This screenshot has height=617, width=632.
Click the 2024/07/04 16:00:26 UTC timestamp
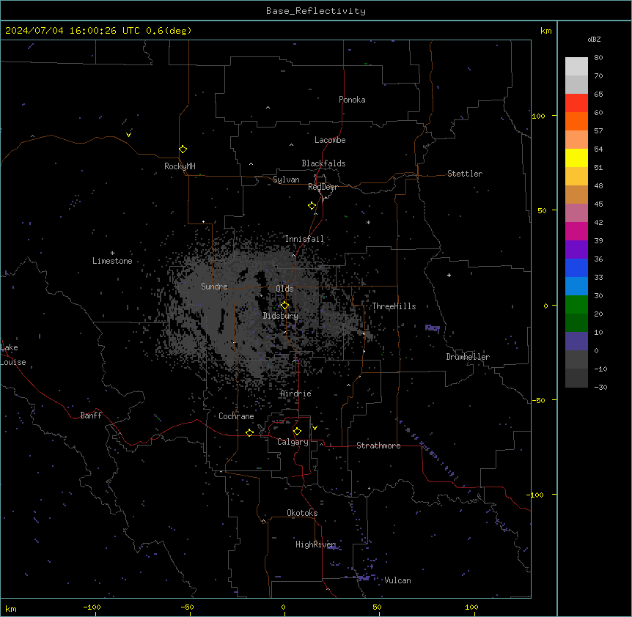pyautogui.click(x=73, y=31)
